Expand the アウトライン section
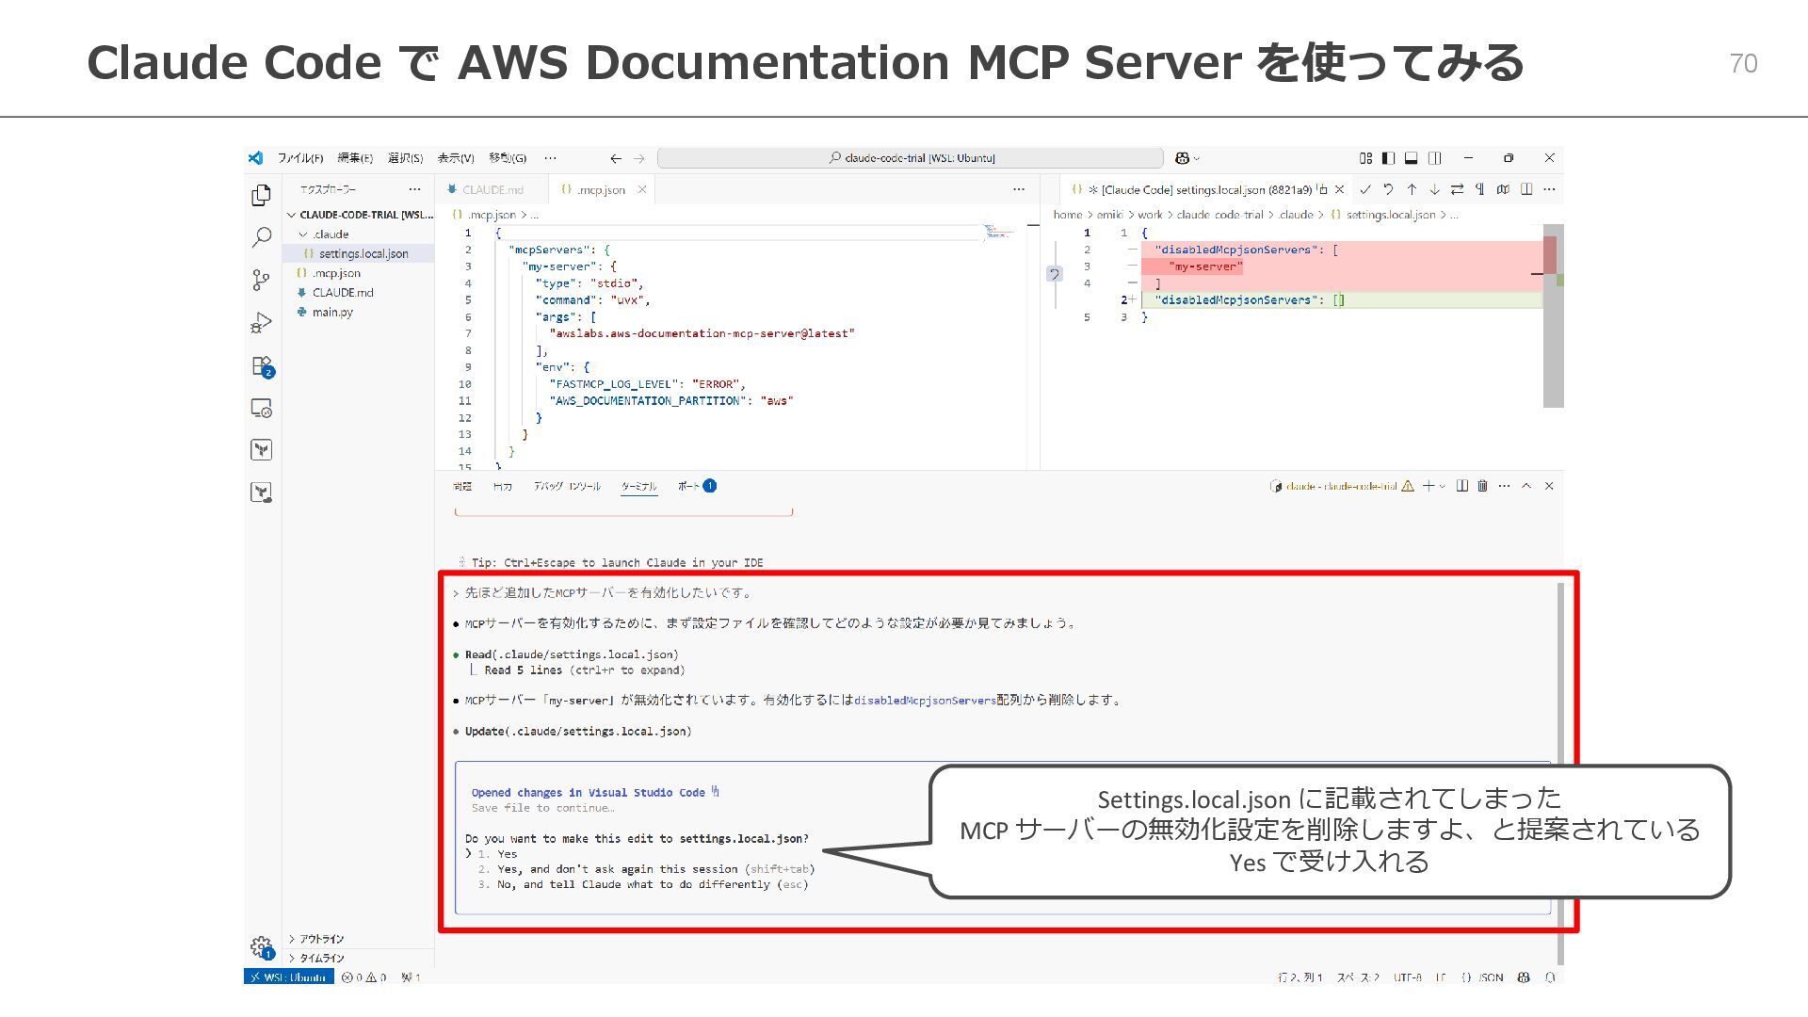The height and width of the screenshot is (1017, 1808). [316, 939]
